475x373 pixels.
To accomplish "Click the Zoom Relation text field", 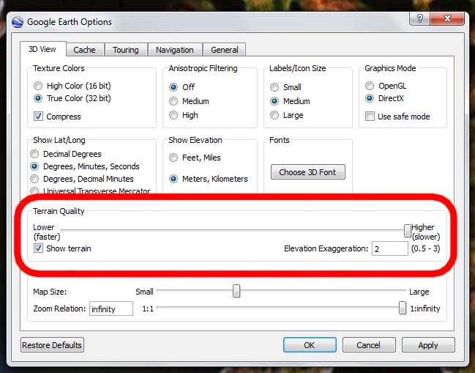I will pos(111,309).
